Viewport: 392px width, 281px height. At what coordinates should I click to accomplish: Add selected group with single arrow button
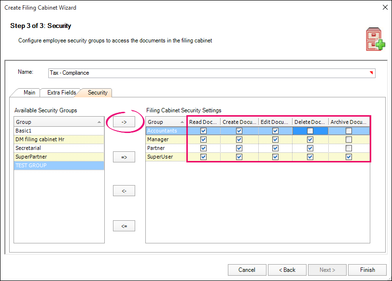coord(124,122)
